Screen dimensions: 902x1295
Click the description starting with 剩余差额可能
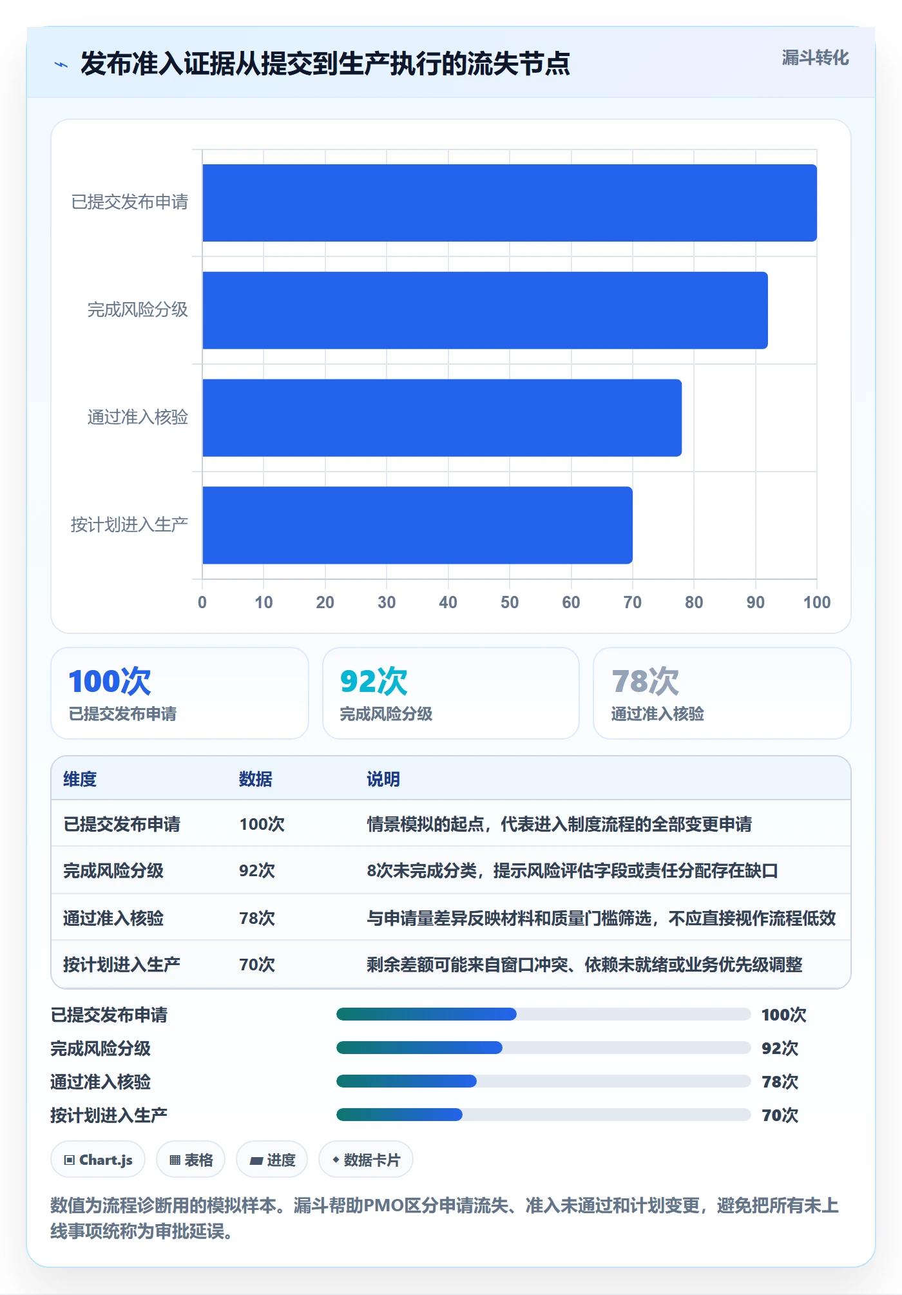click(x=584, y=964)
